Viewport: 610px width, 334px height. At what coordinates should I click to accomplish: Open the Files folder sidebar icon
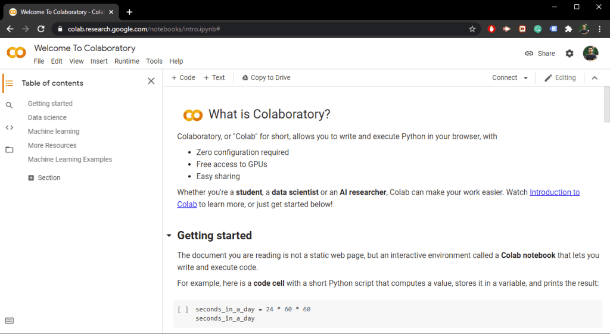(x=10, y=149)
